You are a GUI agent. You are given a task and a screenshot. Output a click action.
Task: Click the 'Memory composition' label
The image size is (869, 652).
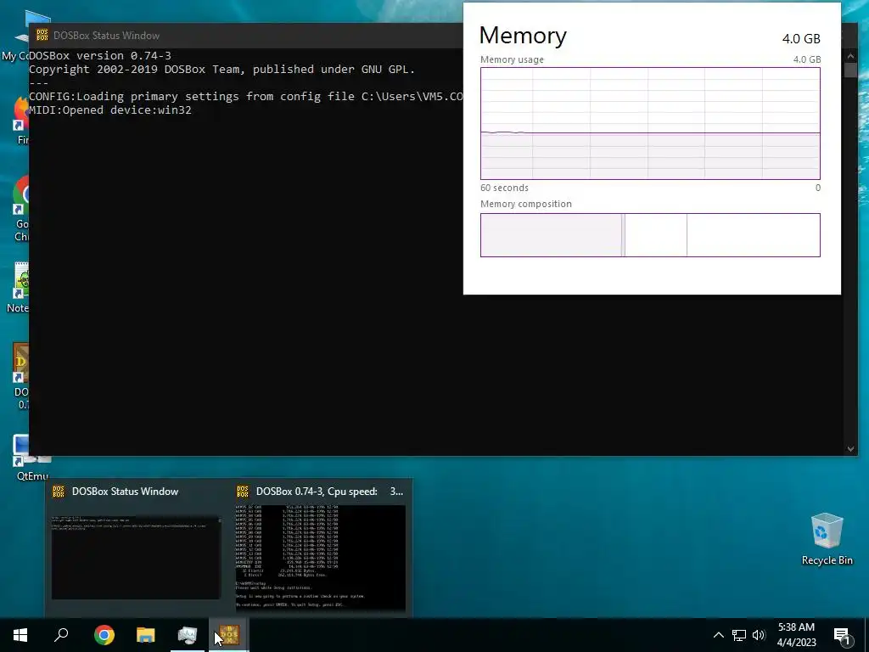pos(526,204)
